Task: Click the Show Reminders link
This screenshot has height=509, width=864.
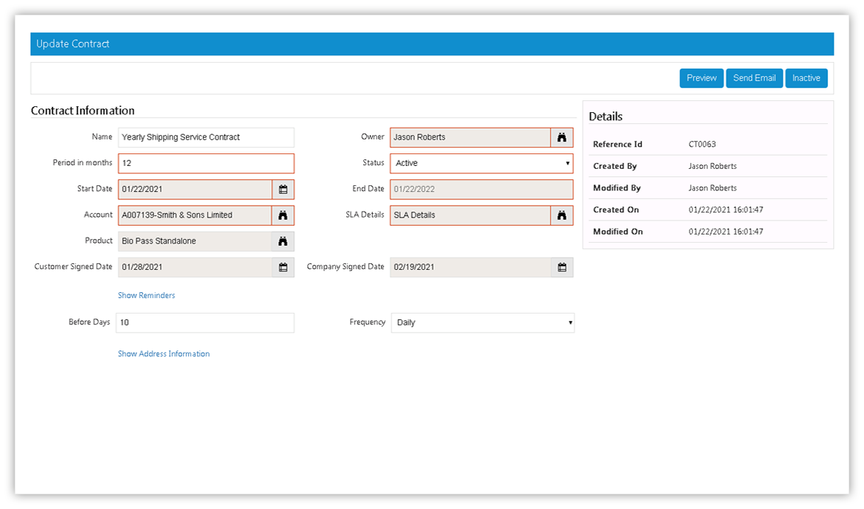Action: click(x=146, y=295)
